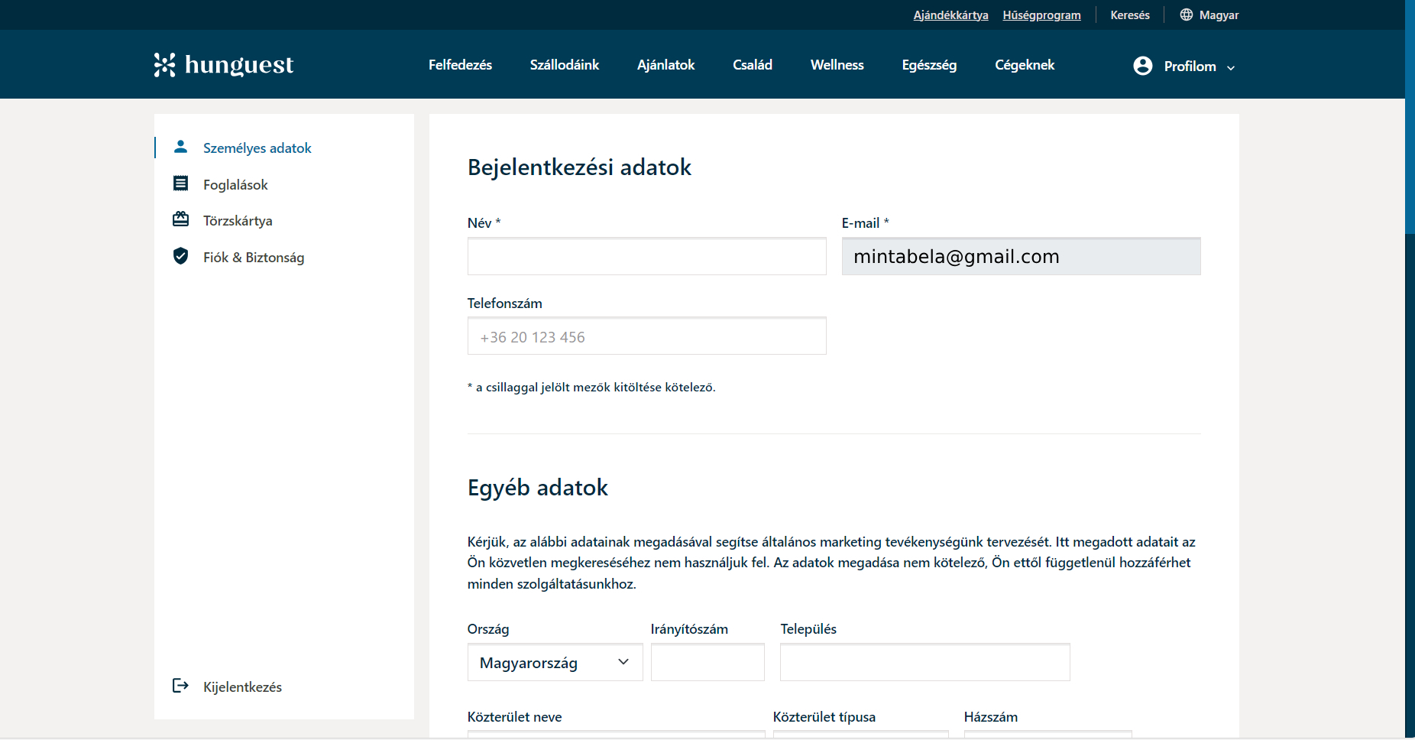
Task: Follow the Hűségprogram link
Action: 1041,15
